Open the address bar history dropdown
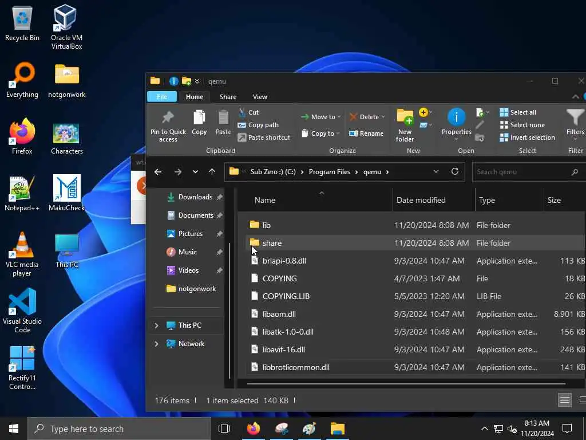 pyautogui.click(x=435, y=172)
